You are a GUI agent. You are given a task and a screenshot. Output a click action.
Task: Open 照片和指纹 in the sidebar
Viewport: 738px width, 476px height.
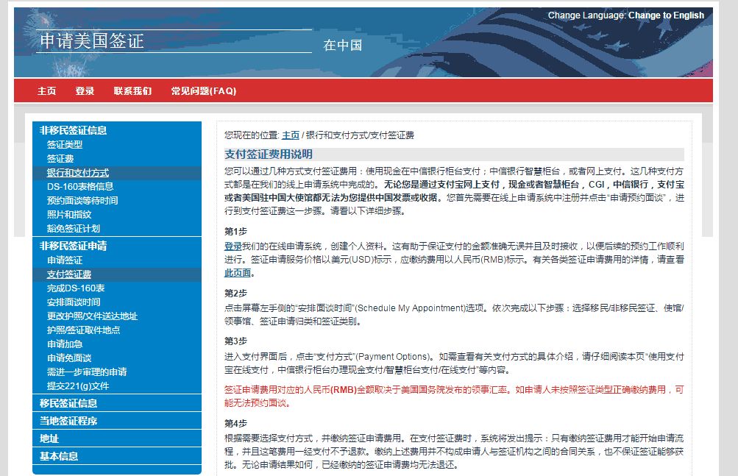[x=69, y=215]
